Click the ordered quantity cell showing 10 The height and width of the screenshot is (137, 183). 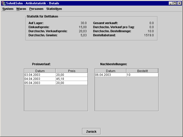pyautogui.click(x=142, y=75)
